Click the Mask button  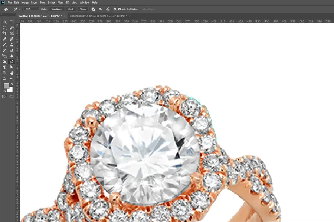tap(71, 9)
